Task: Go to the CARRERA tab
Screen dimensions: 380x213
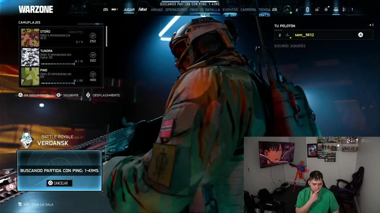Action: click(248, 10)
